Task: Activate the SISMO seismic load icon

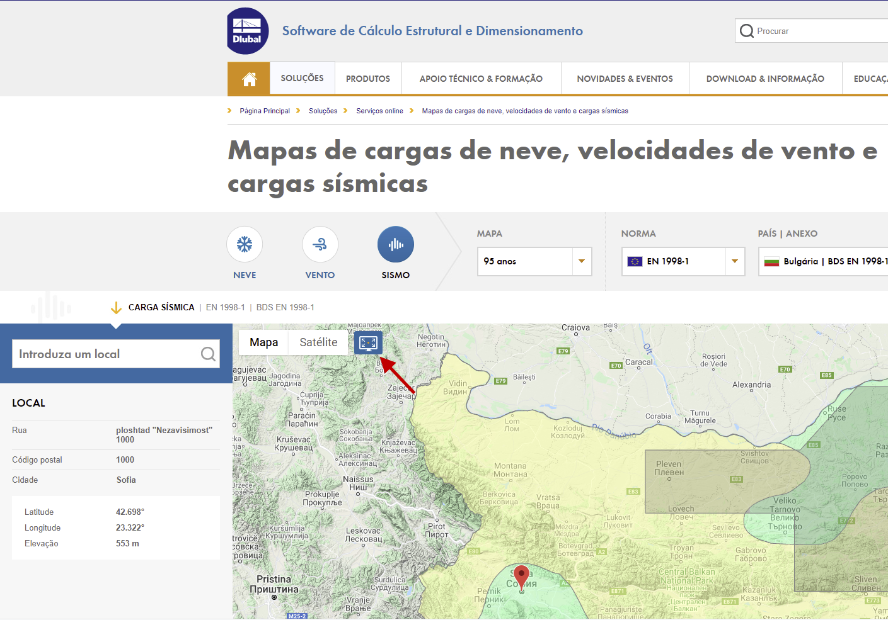Action: pos(395,244)
